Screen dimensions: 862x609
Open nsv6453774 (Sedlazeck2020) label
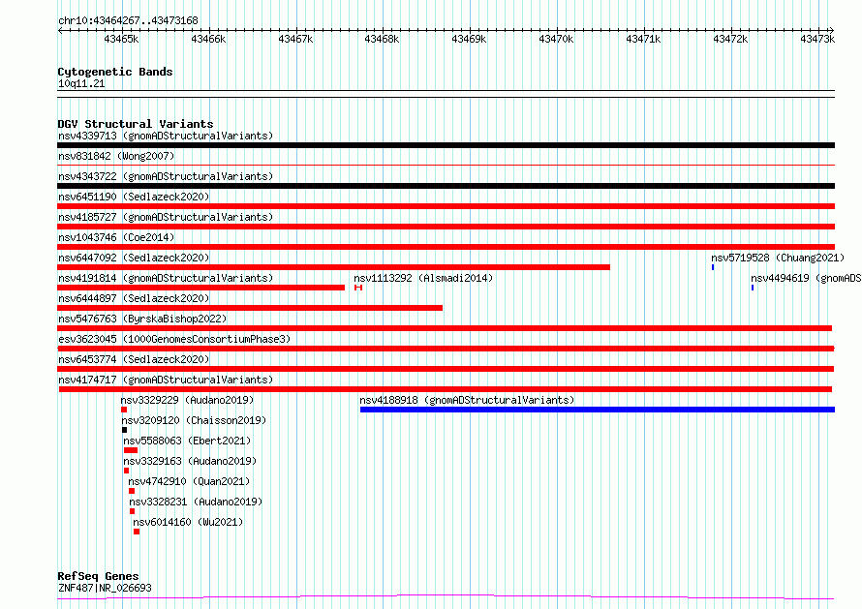[x=134, y=359]
